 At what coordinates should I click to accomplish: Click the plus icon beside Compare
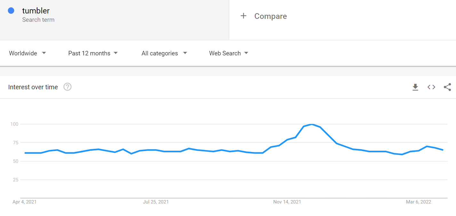[244, 16]
